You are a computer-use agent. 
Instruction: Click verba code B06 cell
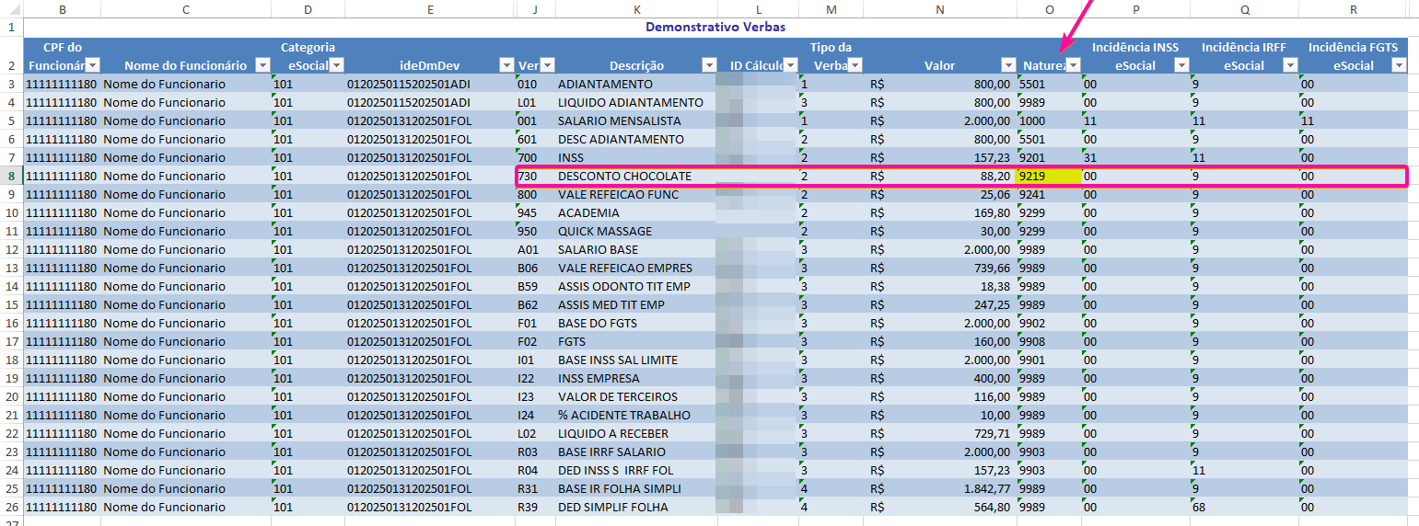(x=536, y=268)
